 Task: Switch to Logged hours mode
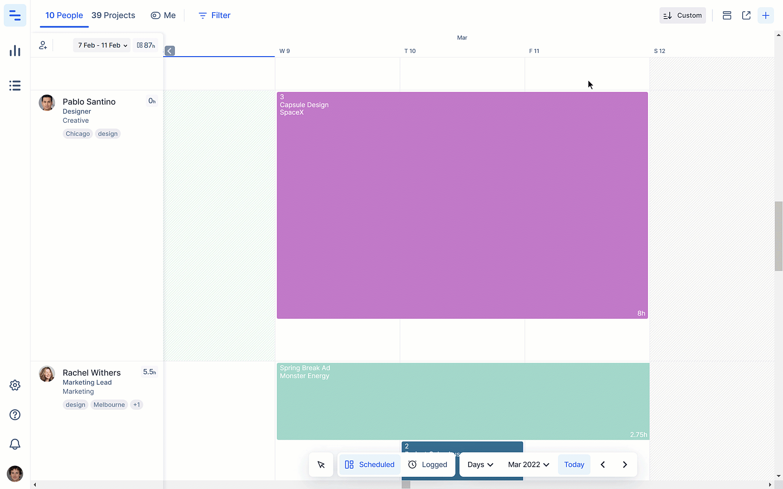click(x=428, y=464)
